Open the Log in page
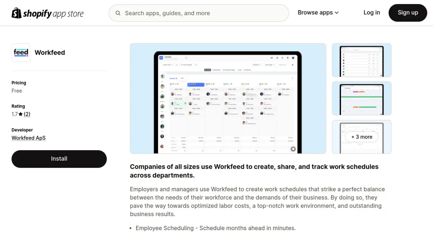Image resolution: width=433 pixels, height=234 pixels. (x=371, y=13)
